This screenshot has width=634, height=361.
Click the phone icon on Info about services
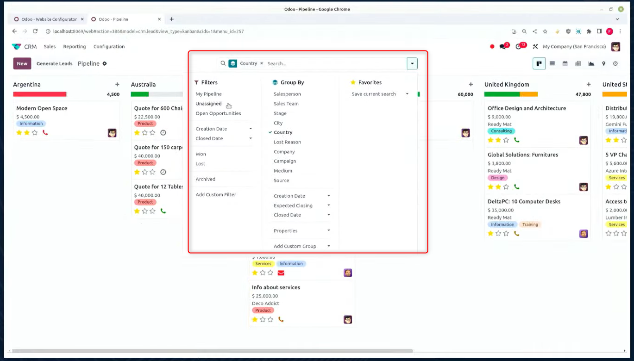(x=281, y=319)
